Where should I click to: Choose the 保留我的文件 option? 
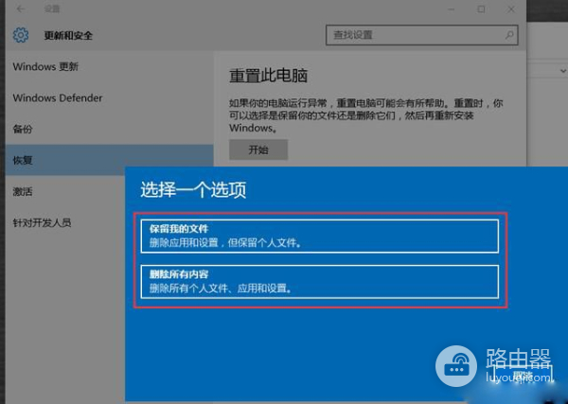click(x=320, y=236)
